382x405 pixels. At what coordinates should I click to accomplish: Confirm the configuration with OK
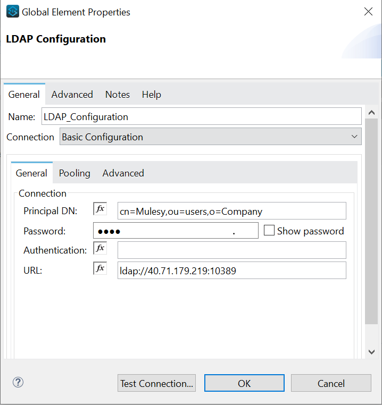point(244,383)
